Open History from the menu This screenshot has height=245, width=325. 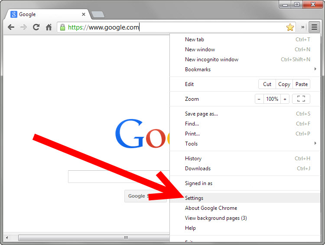click(245, 159)
